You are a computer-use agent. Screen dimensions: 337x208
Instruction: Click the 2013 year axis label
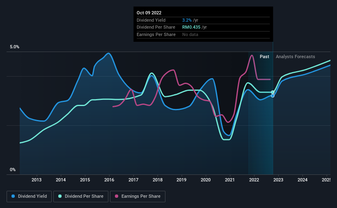tap(37, 180)
